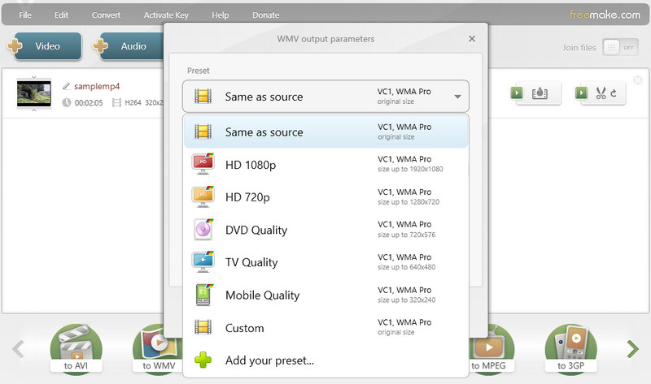
Task: Click the 00:02:05 duration text
Action: point(89,103)
